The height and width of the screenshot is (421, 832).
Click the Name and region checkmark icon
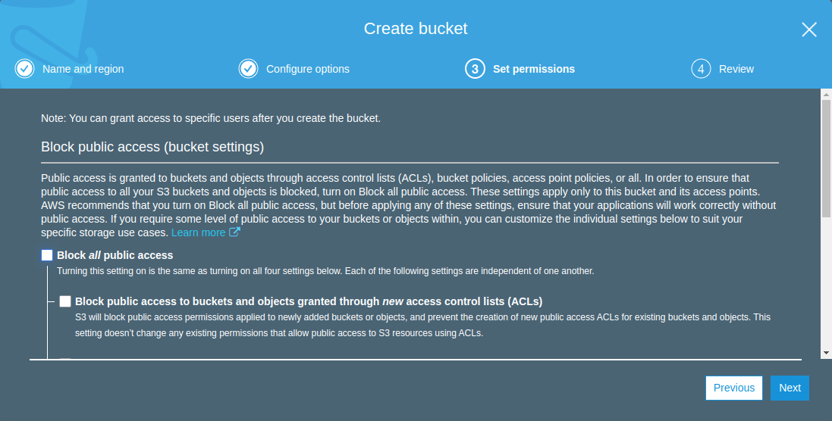pos(24,69)
